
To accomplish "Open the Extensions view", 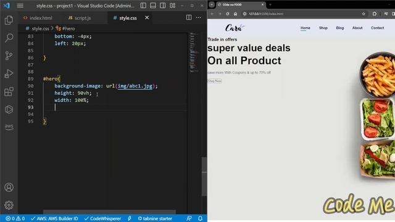I will coord(9,92).
